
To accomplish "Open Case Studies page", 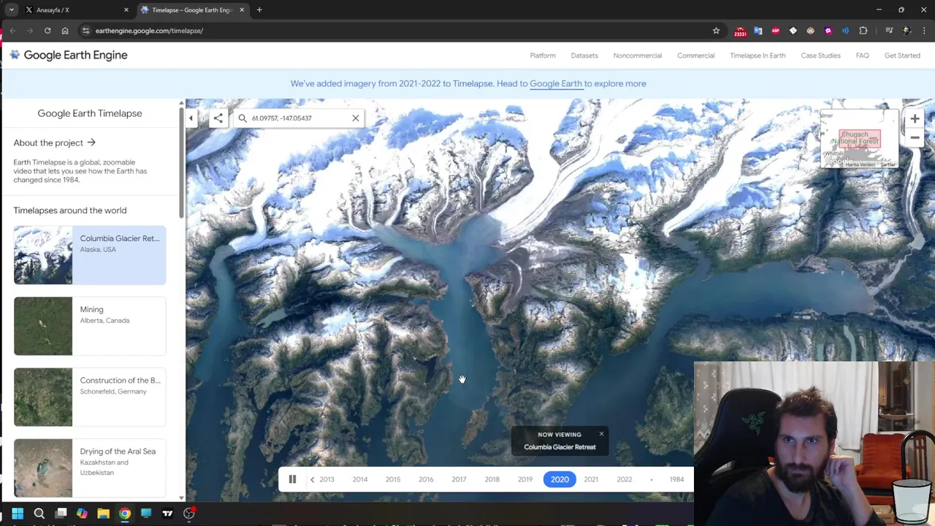I will 820,56.
